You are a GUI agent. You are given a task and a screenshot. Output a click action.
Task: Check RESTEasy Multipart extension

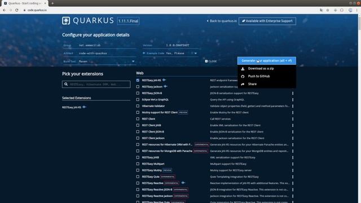tap(138, 164)
